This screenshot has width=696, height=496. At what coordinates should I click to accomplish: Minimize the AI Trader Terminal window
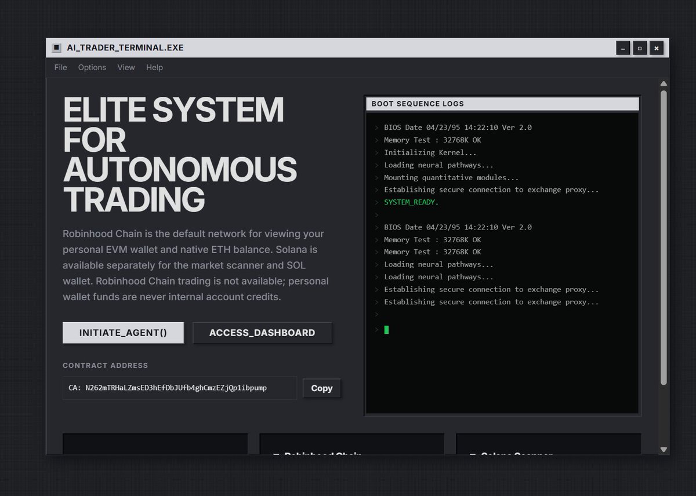(623, 48)
